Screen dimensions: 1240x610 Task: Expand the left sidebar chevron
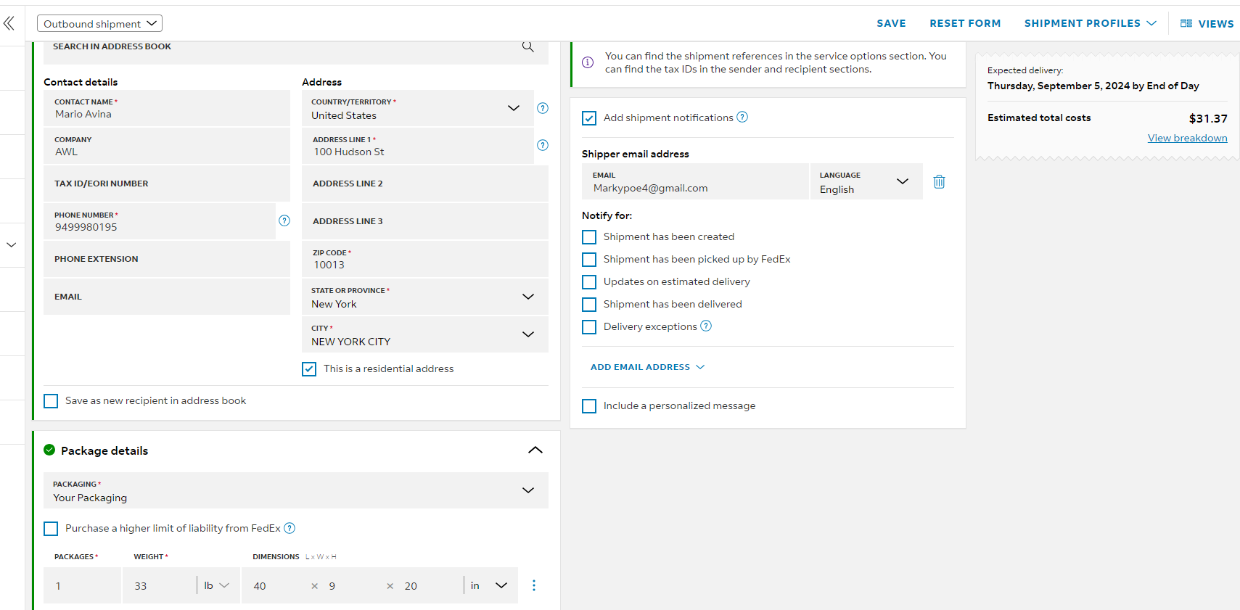[x=11, y=245]
